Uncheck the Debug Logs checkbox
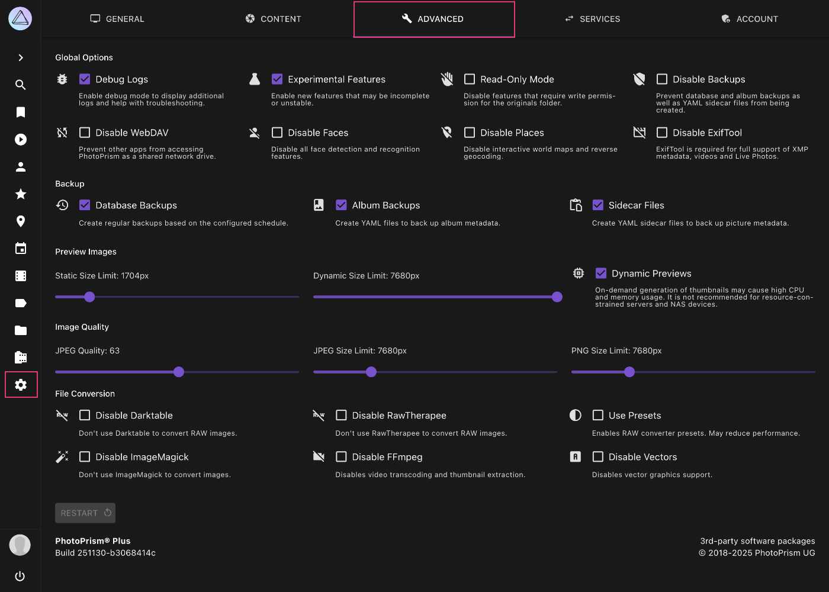Screen dimensions: 829x592 tap(85, 79)
